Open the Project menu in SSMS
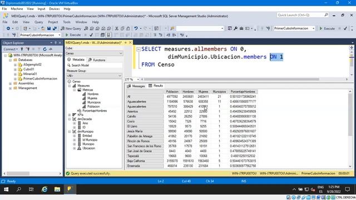Viewport: 356px width, 200px height. pyautogui.click(x=53, y=22)
